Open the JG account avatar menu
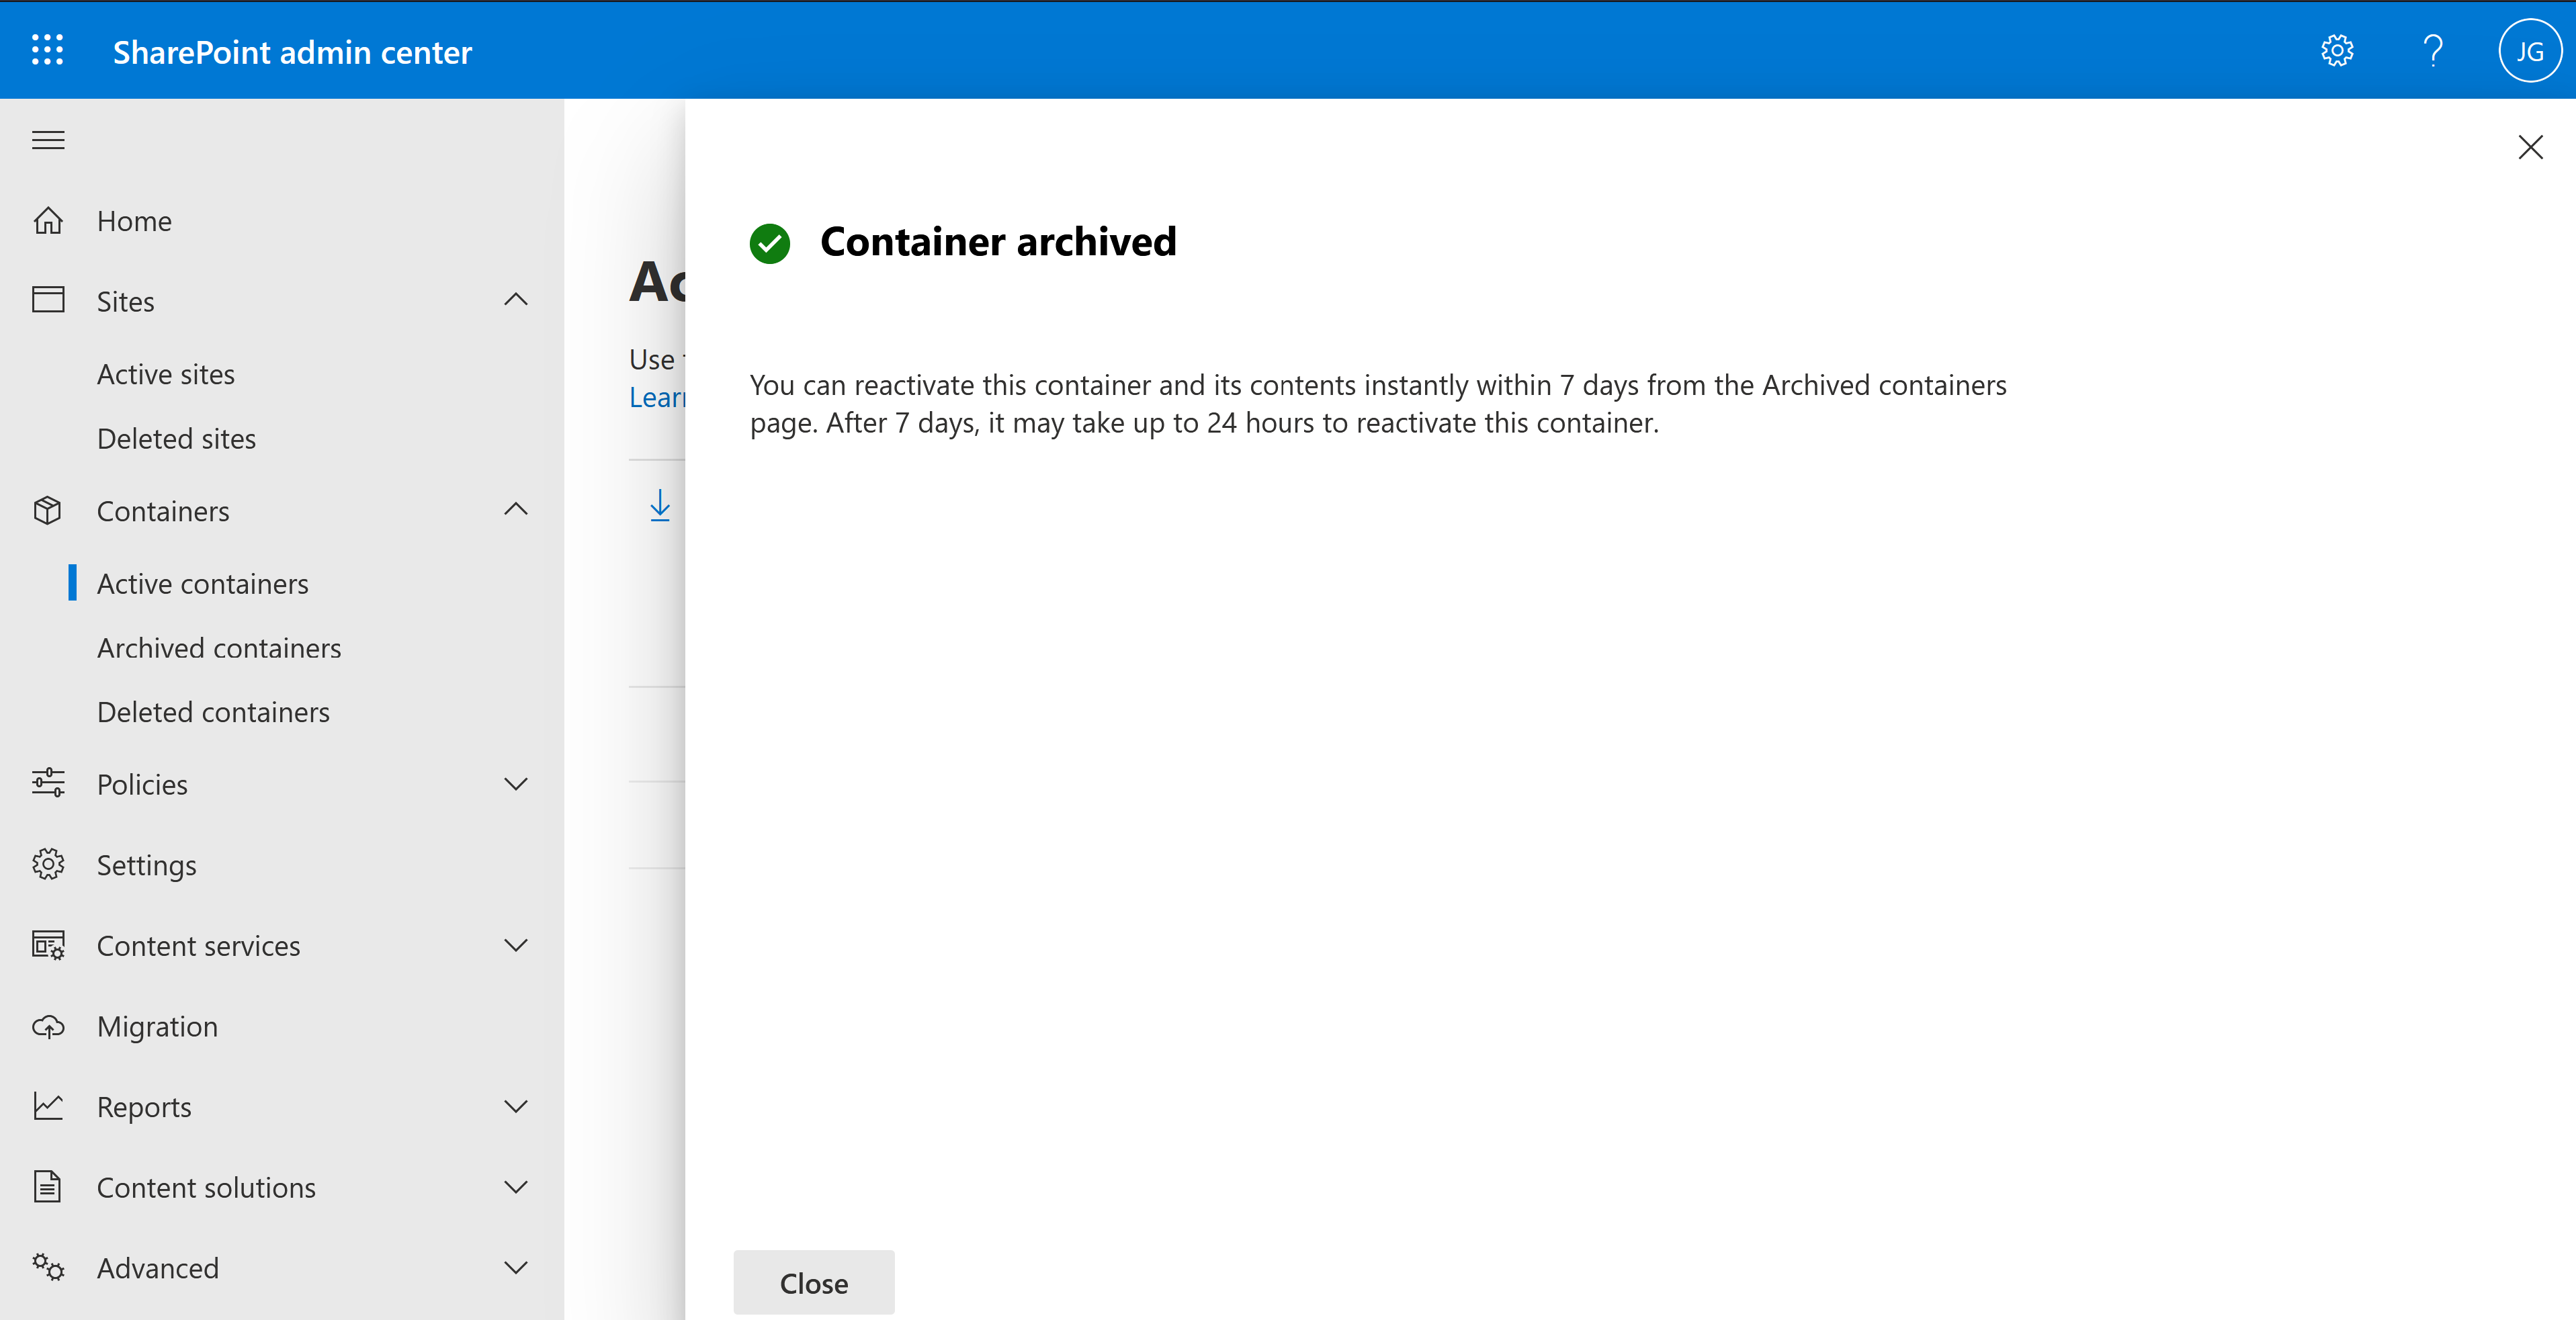 pos(2530,50)
